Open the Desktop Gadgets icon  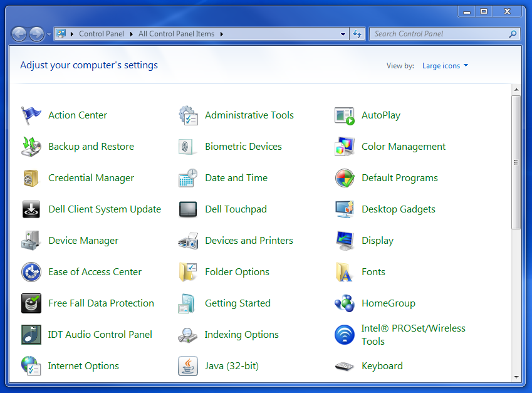345,209
